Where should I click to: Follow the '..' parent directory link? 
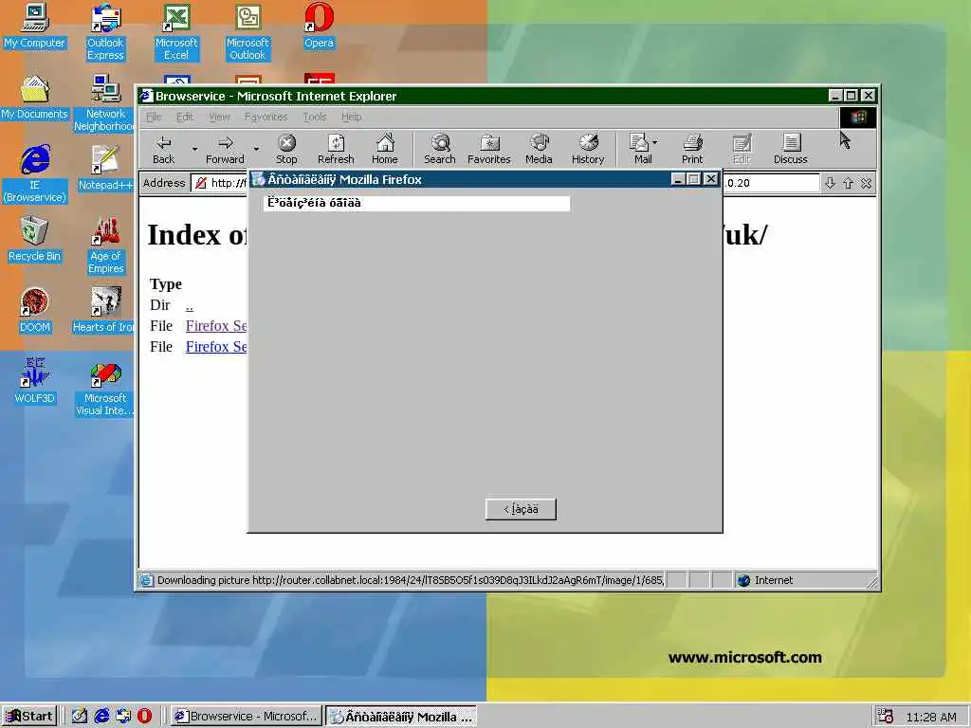click(x=190, y=305)
